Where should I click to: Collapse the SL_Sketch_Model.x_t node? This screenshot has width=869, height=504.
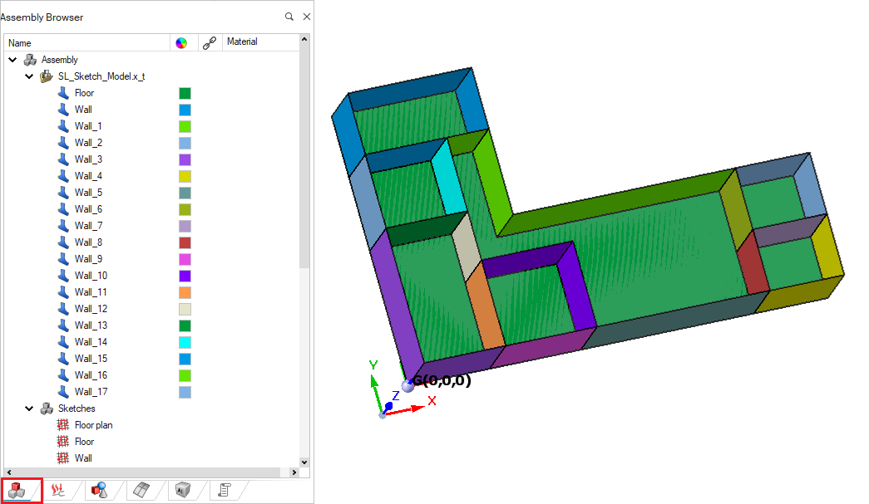click(29, 76)
